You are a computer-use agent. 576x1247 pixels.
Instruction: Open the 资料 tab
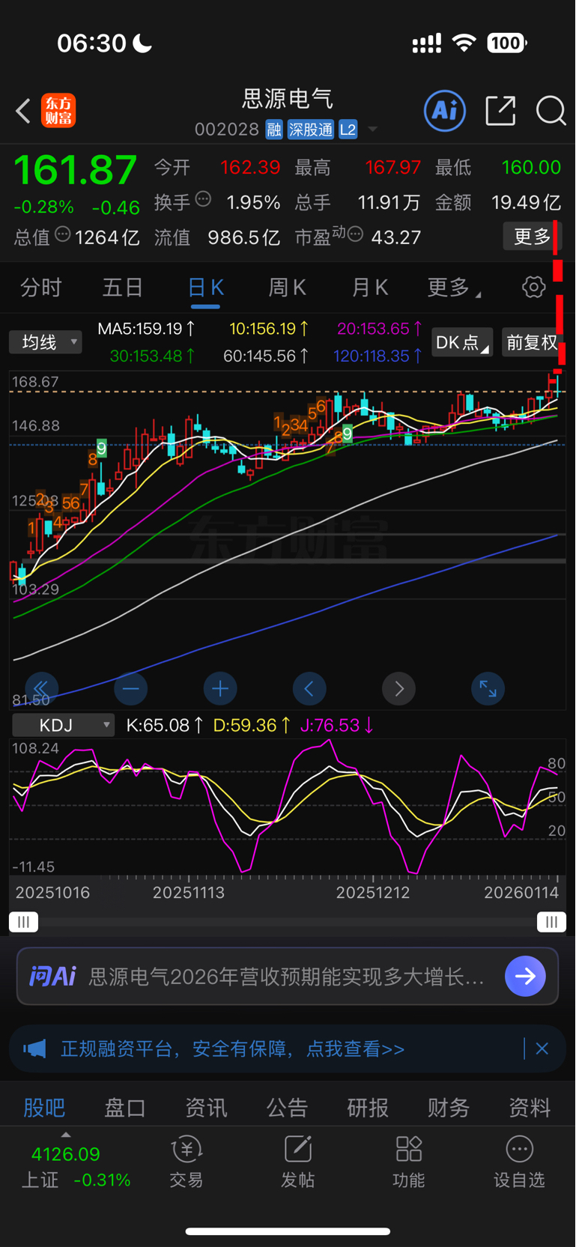click(x=530, y=1107)
